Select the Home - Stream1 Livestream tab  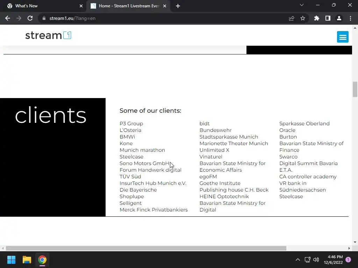click(129, 6)
